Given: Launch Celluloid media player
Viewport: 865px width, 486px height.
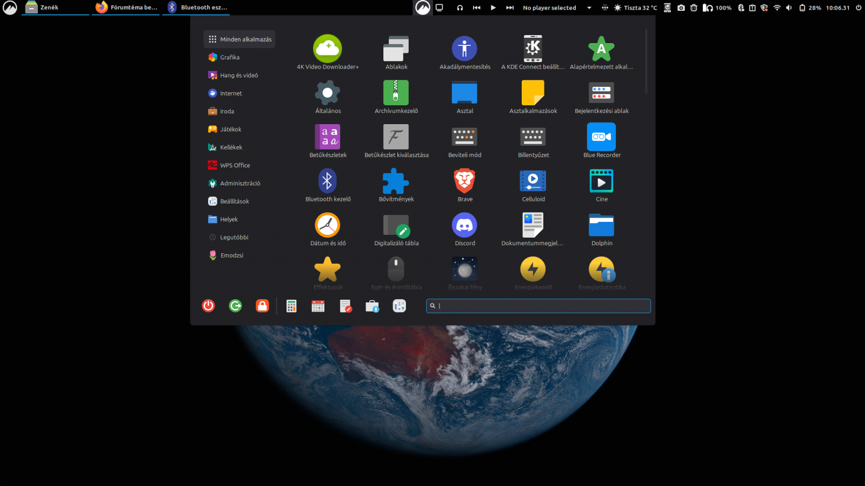Looking at the screenshot, I should pos(533,185).
